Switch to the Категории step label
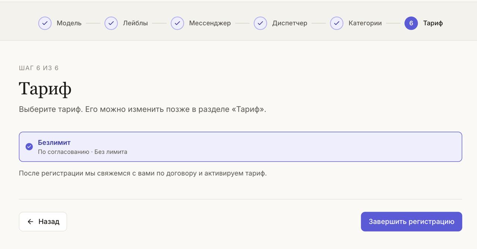 tap(365, 23)
